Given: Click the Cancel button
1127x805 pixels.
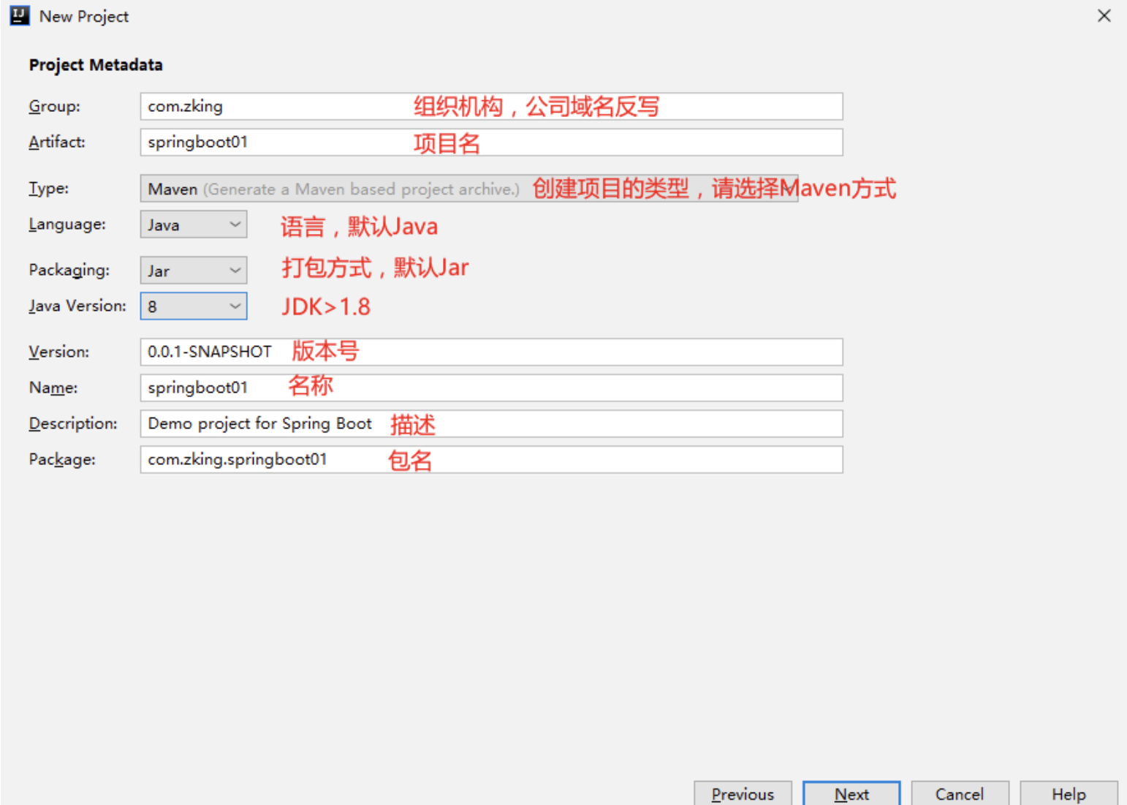Looking at the screenshot, I should pyautogui.click(x=960, y=793).
